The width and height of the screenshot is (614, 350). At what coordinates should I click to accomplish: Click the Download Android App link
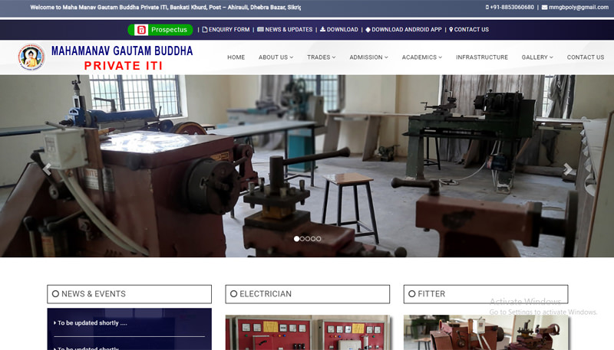(x=404, y=30)
